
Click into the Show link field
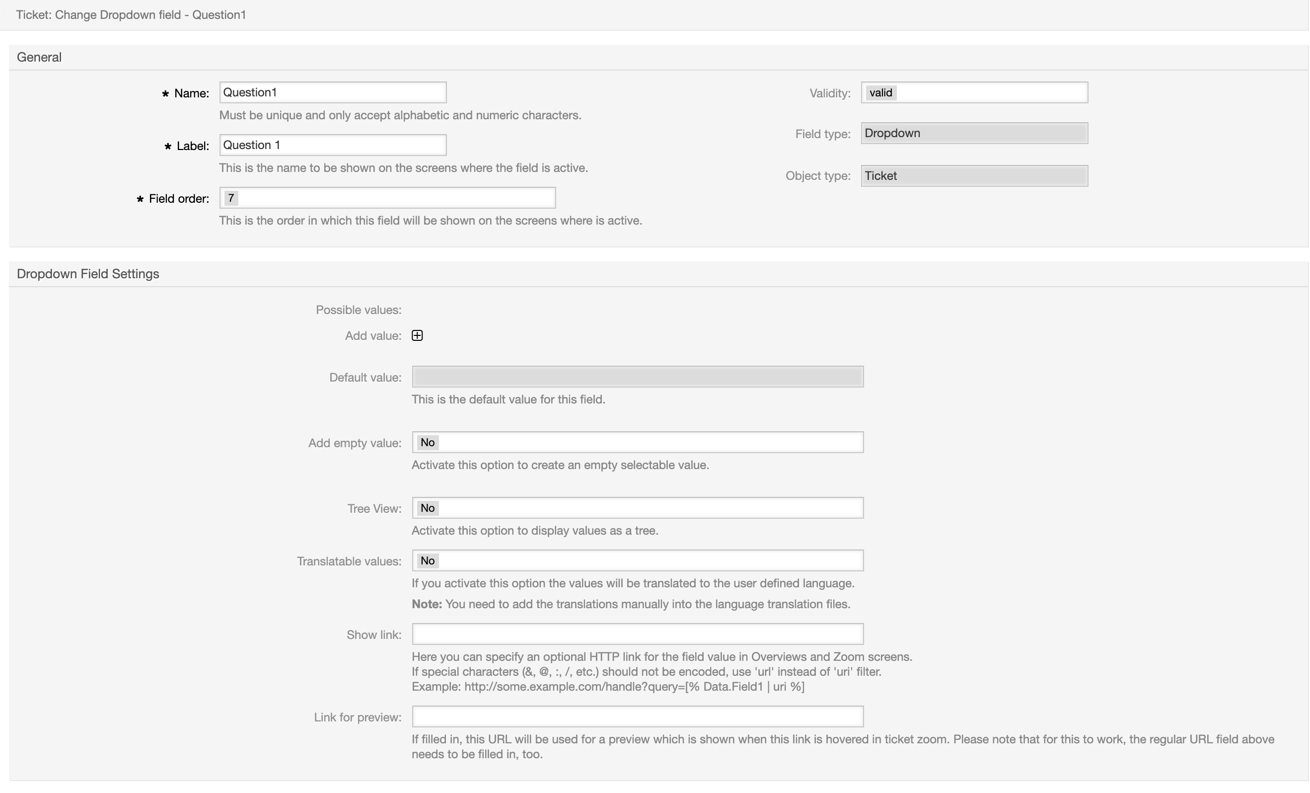coord(637,634)
